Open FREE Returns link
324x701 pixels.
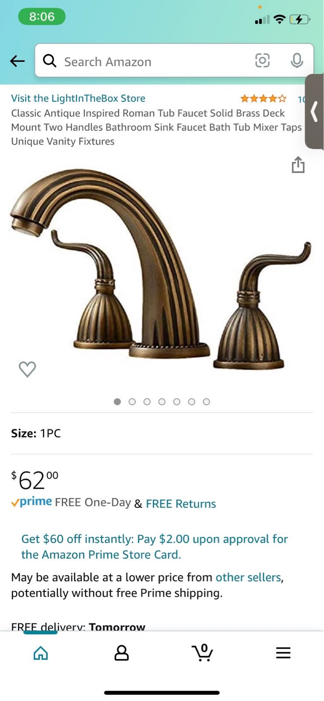tap(181, 504)
